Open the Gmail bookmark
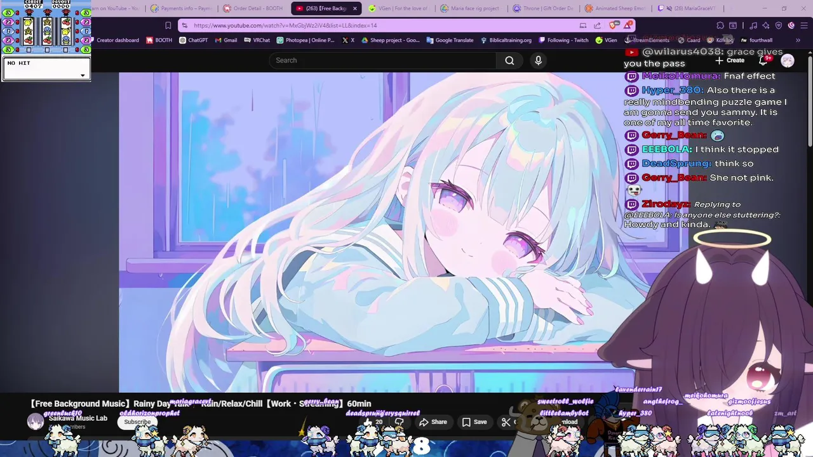This screenshot has width=813, height=457. [x=225, y=40]
